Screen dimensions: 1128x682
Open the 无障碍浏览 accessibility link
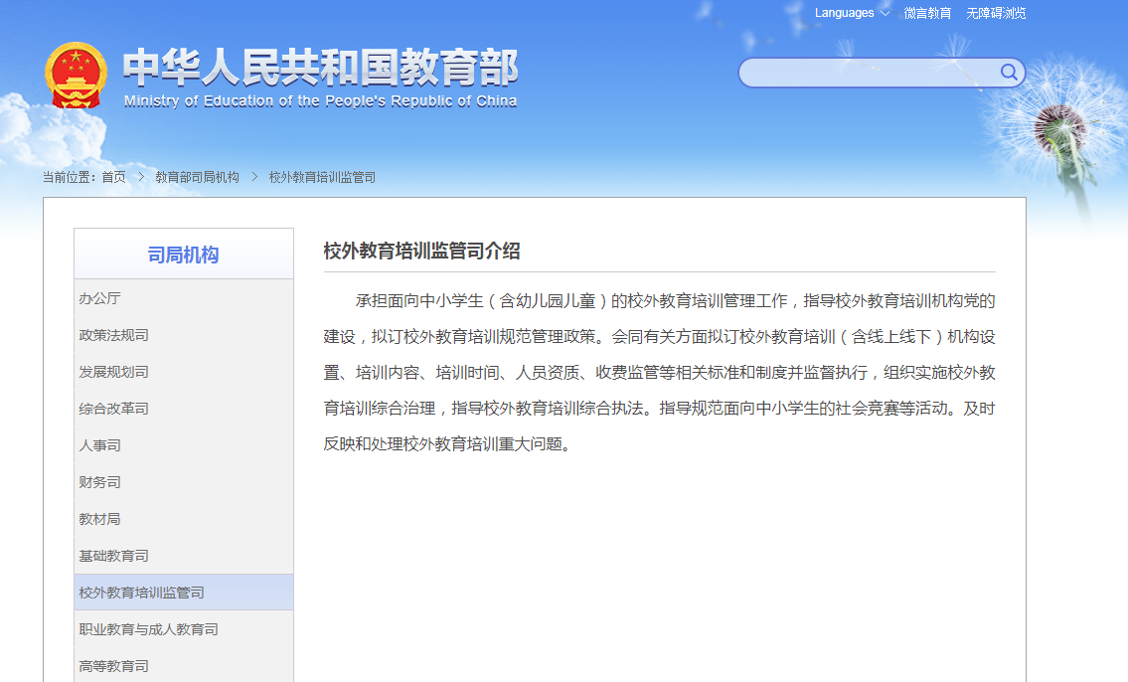(x=996, y=13)
